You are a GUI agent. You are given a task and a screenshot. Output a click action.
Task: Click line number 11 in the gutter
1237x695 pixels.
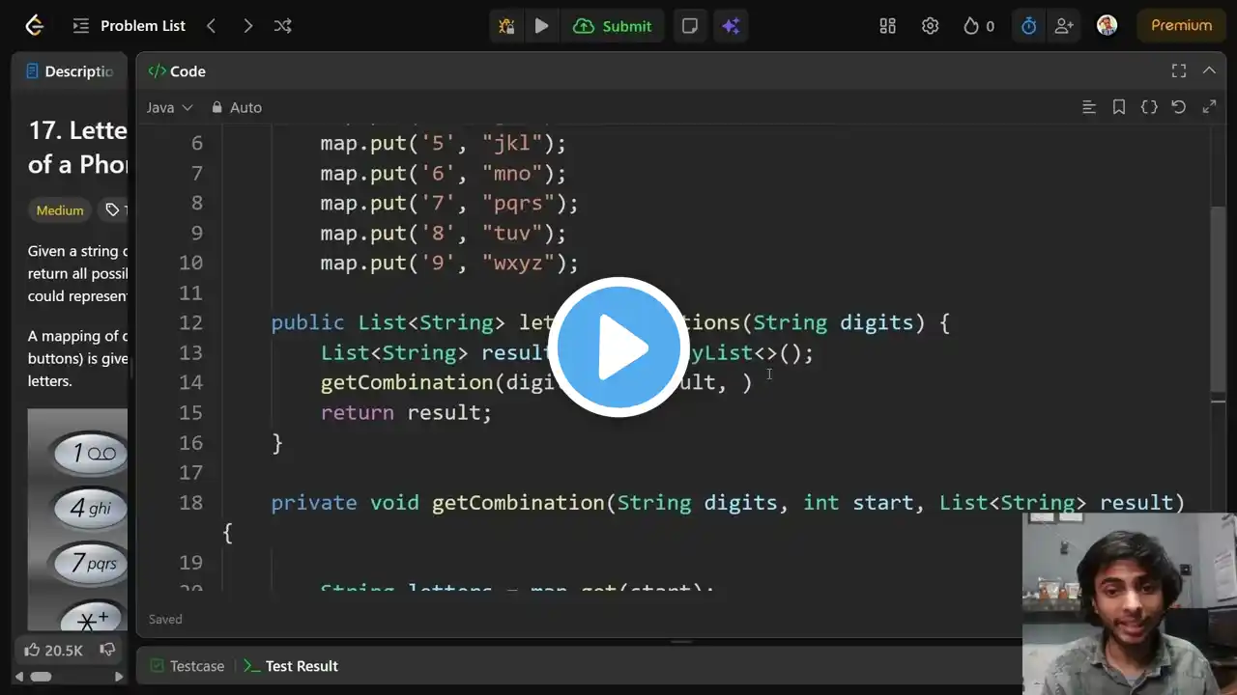tap(190, 293)
